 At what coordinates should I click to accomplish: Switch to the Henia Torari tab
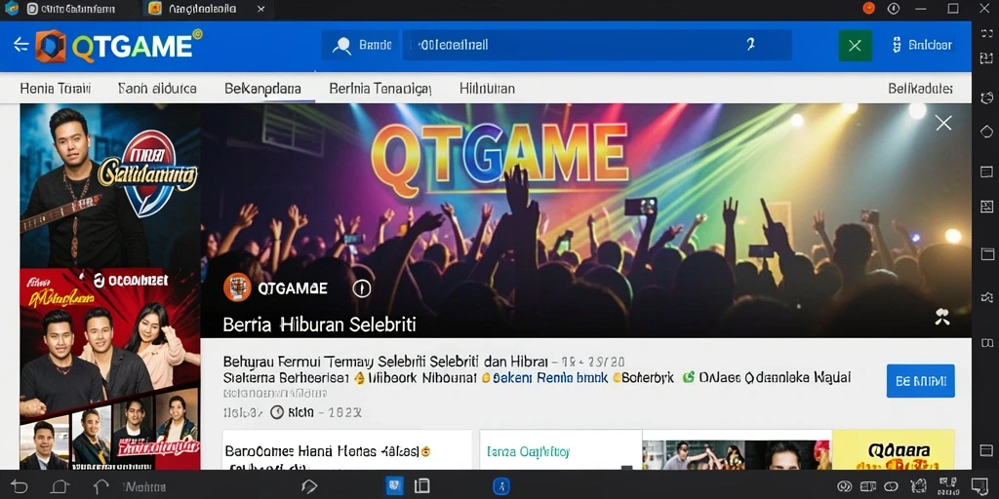click(x=56, y=89)
